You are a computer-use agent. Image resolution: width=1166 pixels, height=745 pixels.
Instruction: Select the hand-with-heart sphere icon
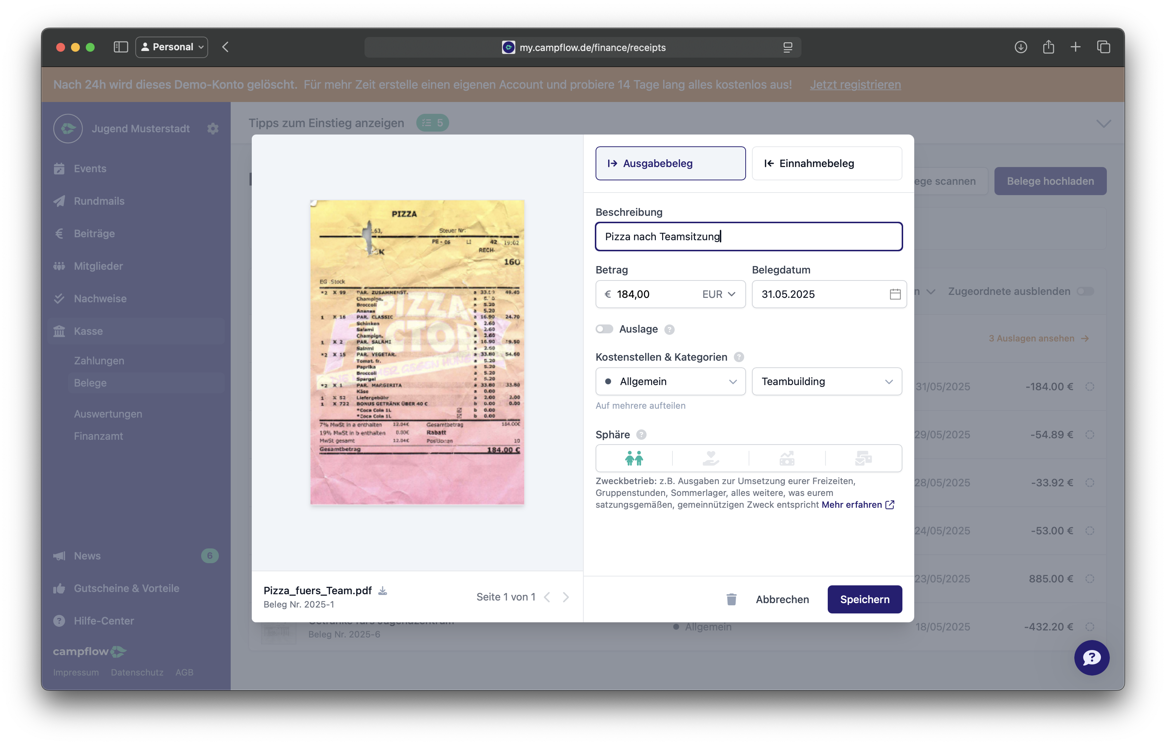(710, 458)
